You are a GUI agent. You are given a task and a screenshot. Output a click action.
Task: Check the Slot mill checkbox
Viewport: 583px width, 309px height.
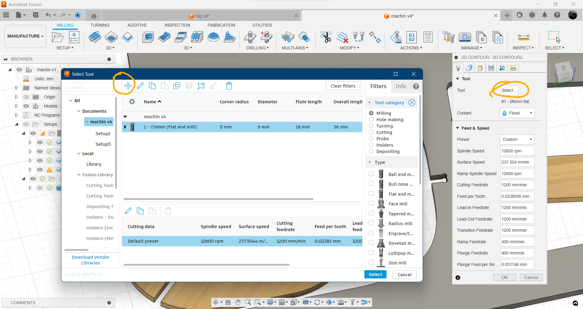coord(371,262)
